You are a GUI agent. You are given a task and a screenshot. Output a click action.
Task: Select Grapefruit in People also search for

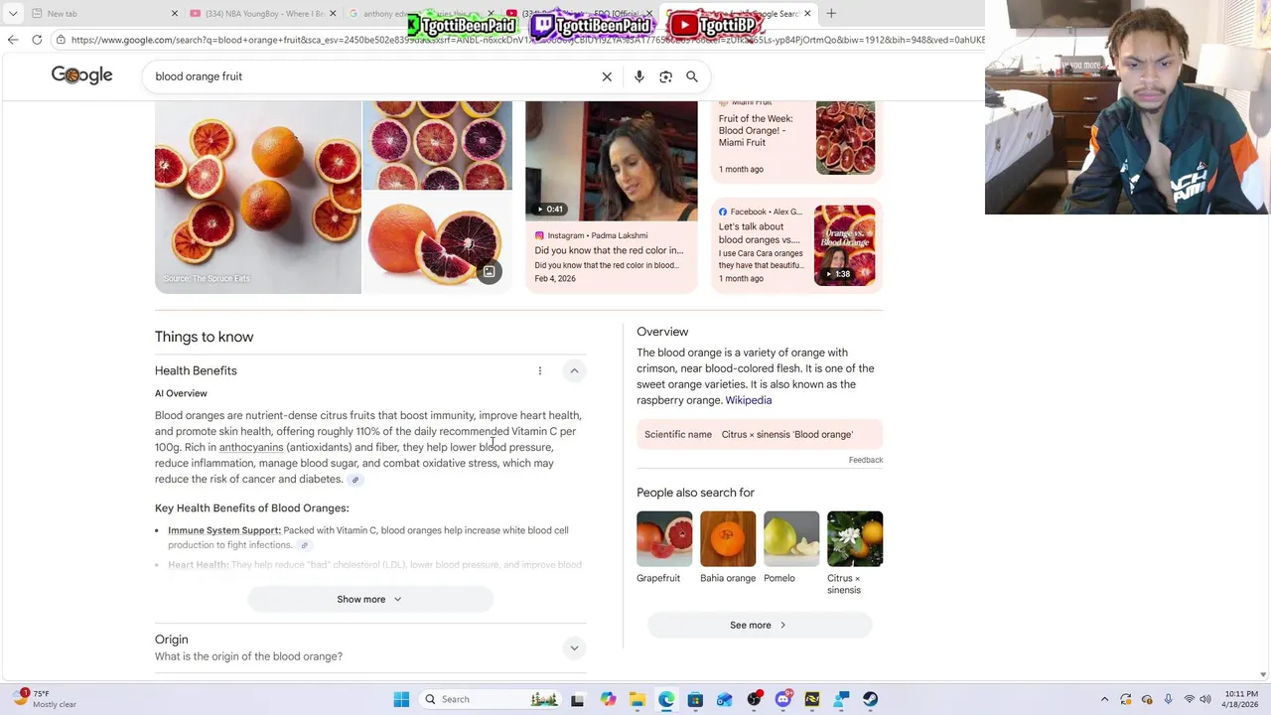(664, 547)
